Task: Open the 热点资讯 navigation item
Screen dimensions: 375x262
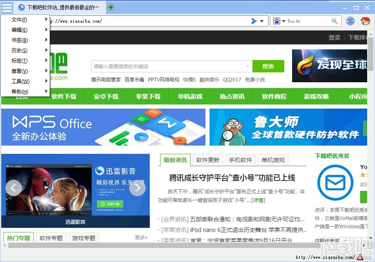Action: click(232, 96)
